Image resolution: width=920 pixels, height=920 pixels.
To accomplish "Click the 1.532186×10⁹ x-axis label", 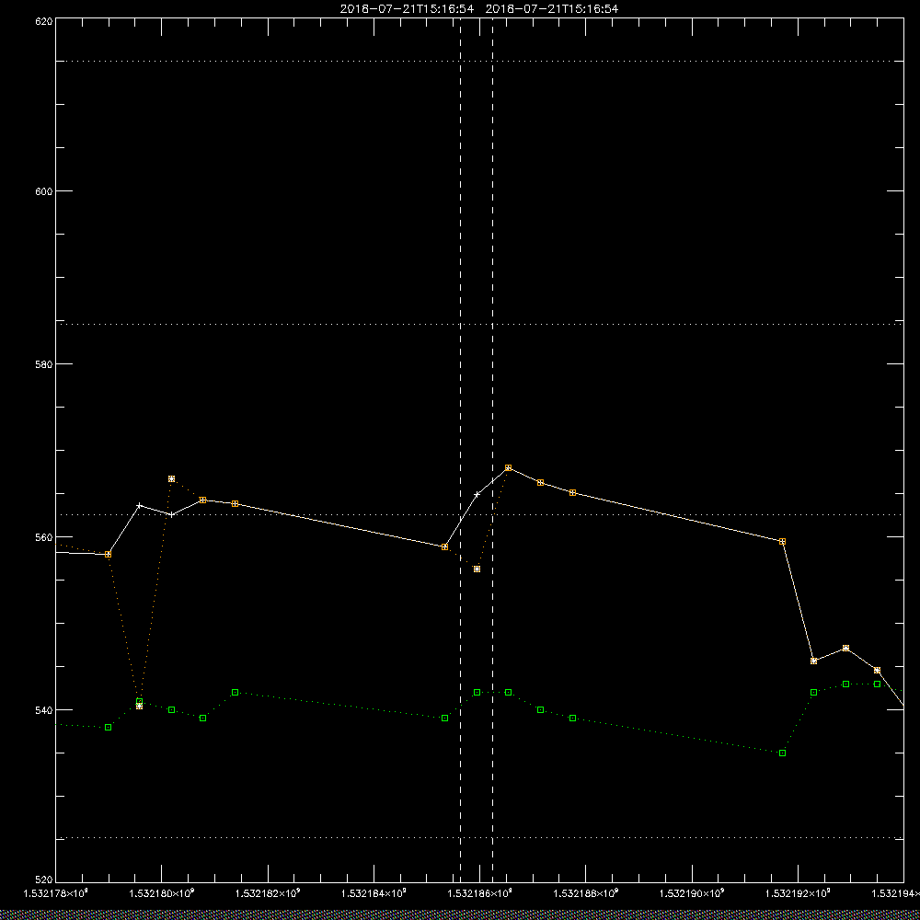I will (x=480, y=893).
